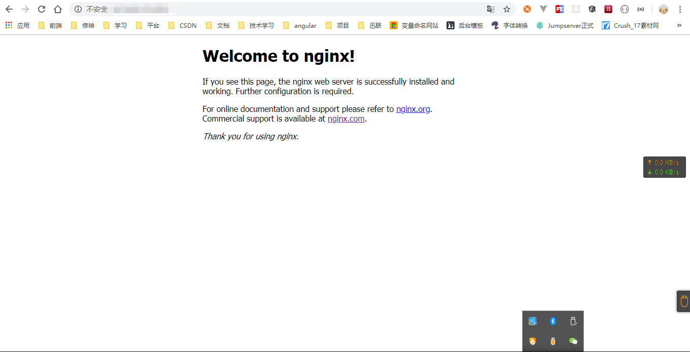Open the 应用 apps shortcut
Image resolution: width=690 pixels, height=352 pixels.
17,25
